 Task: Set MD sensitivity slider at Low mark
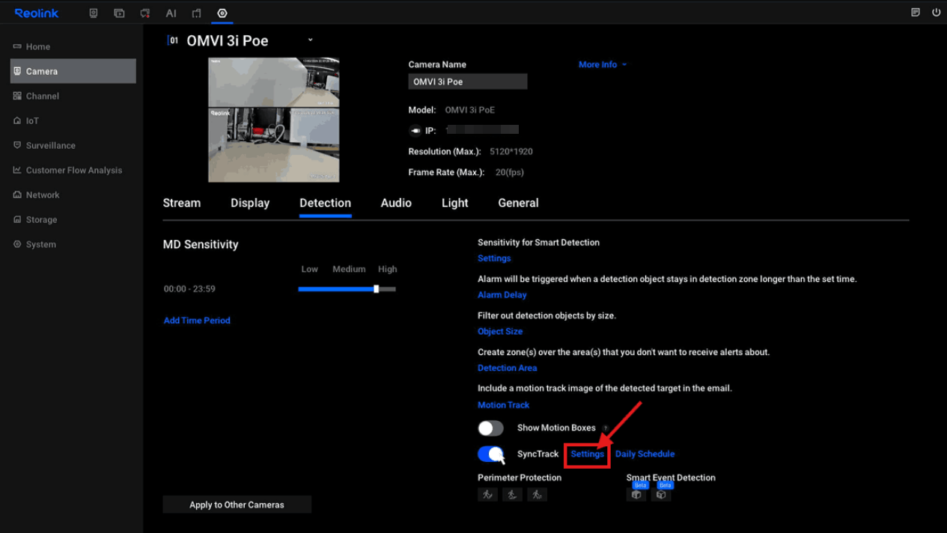(x=309, y=289)
